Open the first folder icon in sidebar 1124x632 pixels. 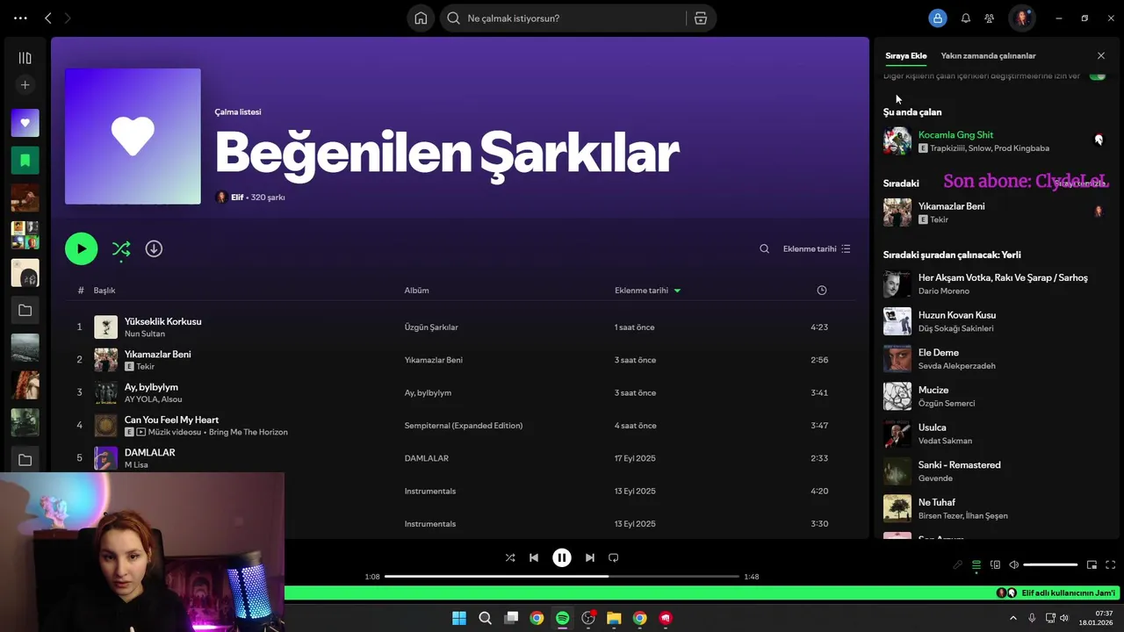coord(25,311)
